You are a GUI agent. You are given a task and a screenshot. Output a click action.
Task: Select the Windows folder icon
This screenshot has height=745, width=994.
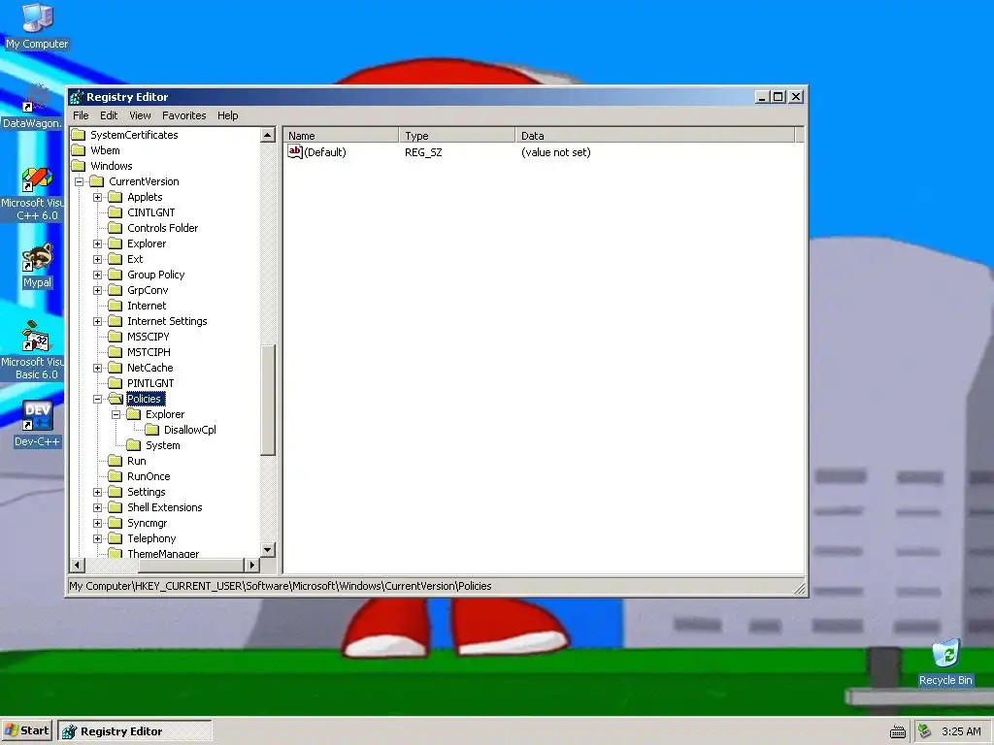click(78, 166)
